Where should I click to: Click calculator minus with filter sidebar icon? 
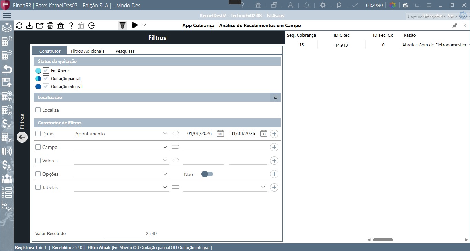(7, 110)
